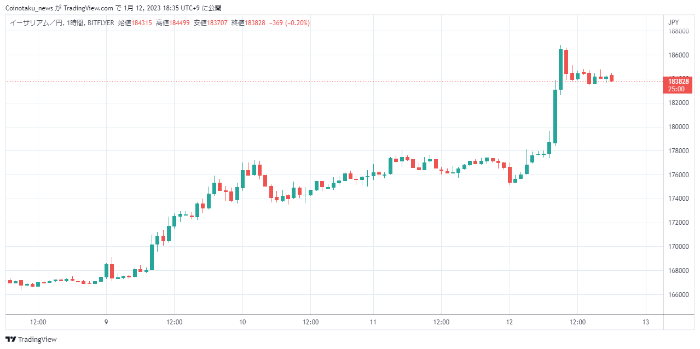
Task: Click the Coinotaku_news publisher name
Action: [x=29, y=8]
